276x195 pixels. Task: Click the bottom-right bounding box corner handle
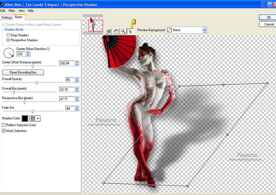pos(187,186)
